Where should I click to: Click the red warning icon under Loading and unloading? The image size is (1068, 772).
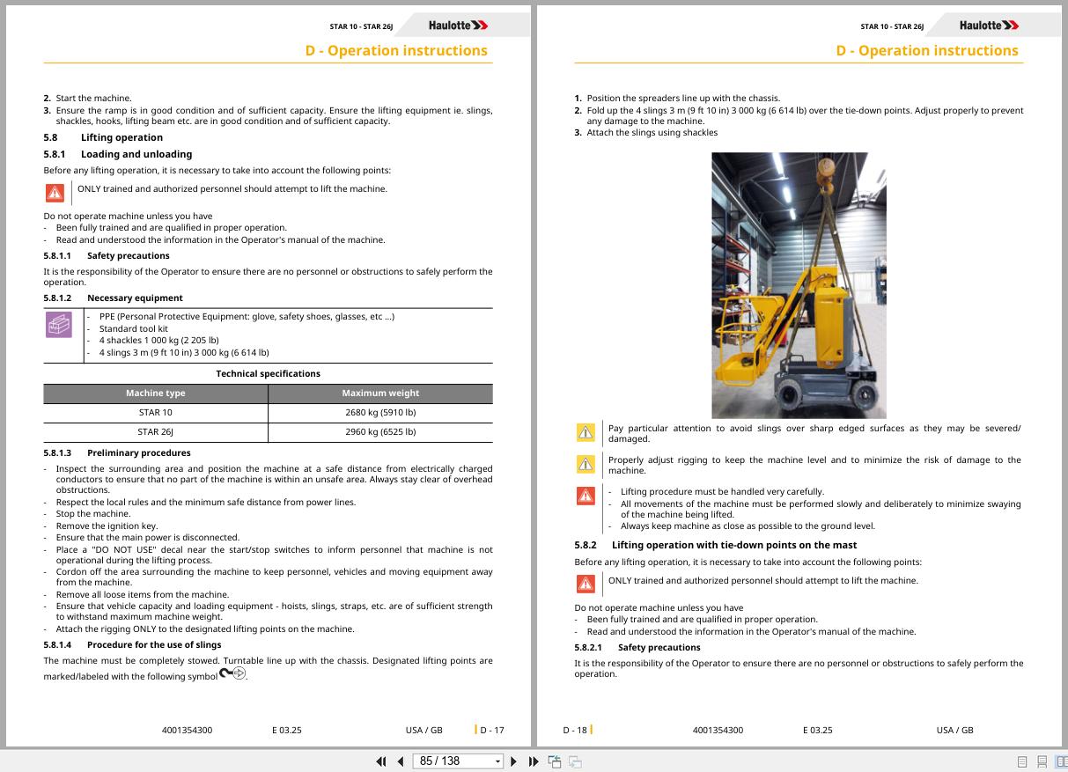click(55, 192)
